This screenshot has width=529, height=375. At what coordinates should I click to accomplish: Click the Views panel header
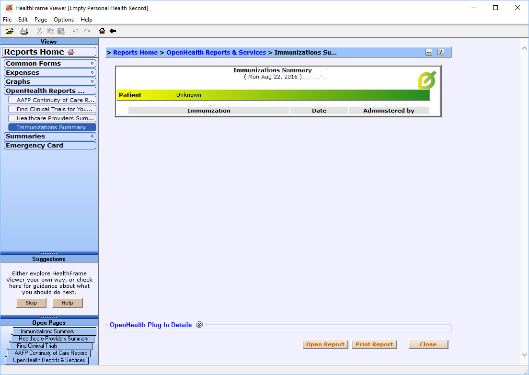click(x=49, y=42)
